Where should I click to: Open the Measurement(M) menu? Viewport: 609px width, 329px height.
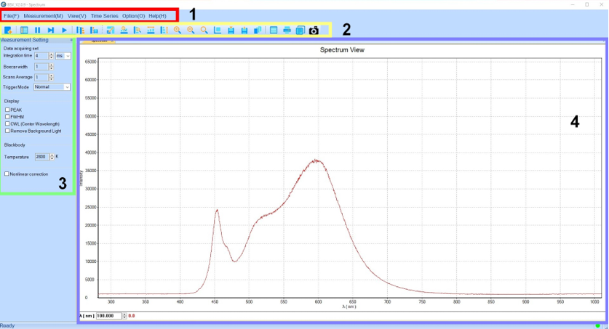(x=43, y=16)
